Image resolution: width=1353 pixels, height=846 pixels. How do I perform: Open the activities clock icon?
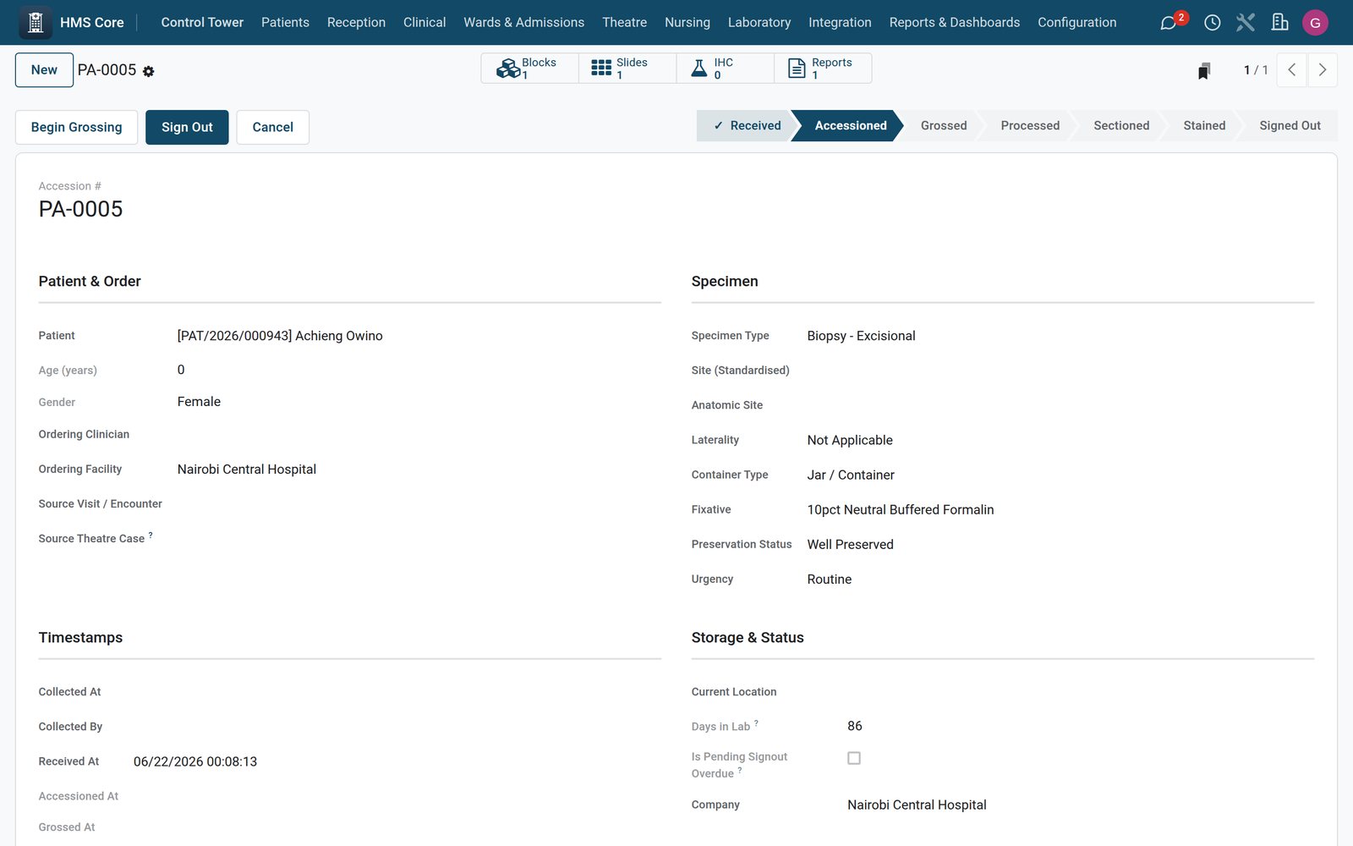pyautogui.click(x=1212, y=23)
